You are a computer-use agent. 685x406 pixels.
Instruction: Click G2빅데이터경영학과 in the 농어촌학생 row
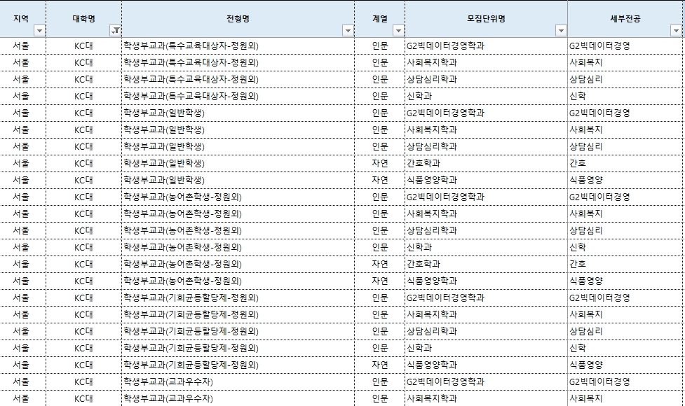point(446,197)
